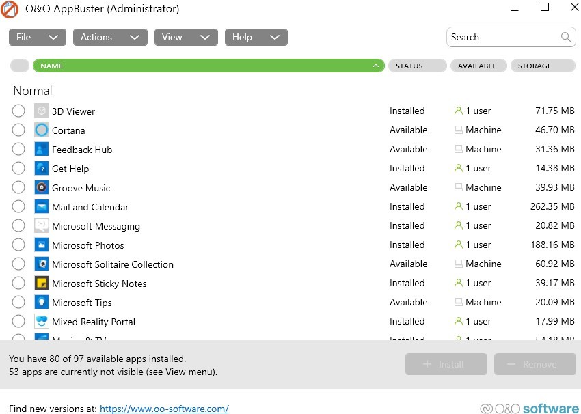Click the search magnifier icon
Image resolution: width=581 pixels, height=414 pixels.
click(566, 37)
